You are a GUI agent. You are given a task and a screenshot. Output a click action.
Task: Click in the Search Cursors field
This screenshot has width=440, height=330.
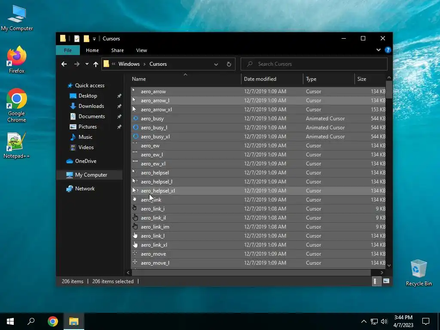pos(314,64)
